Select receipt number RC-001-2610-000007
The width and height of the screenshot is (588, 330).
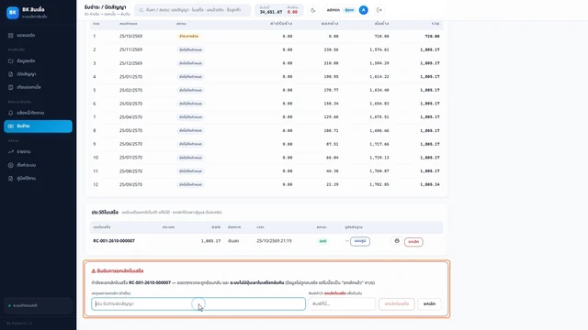114,241
